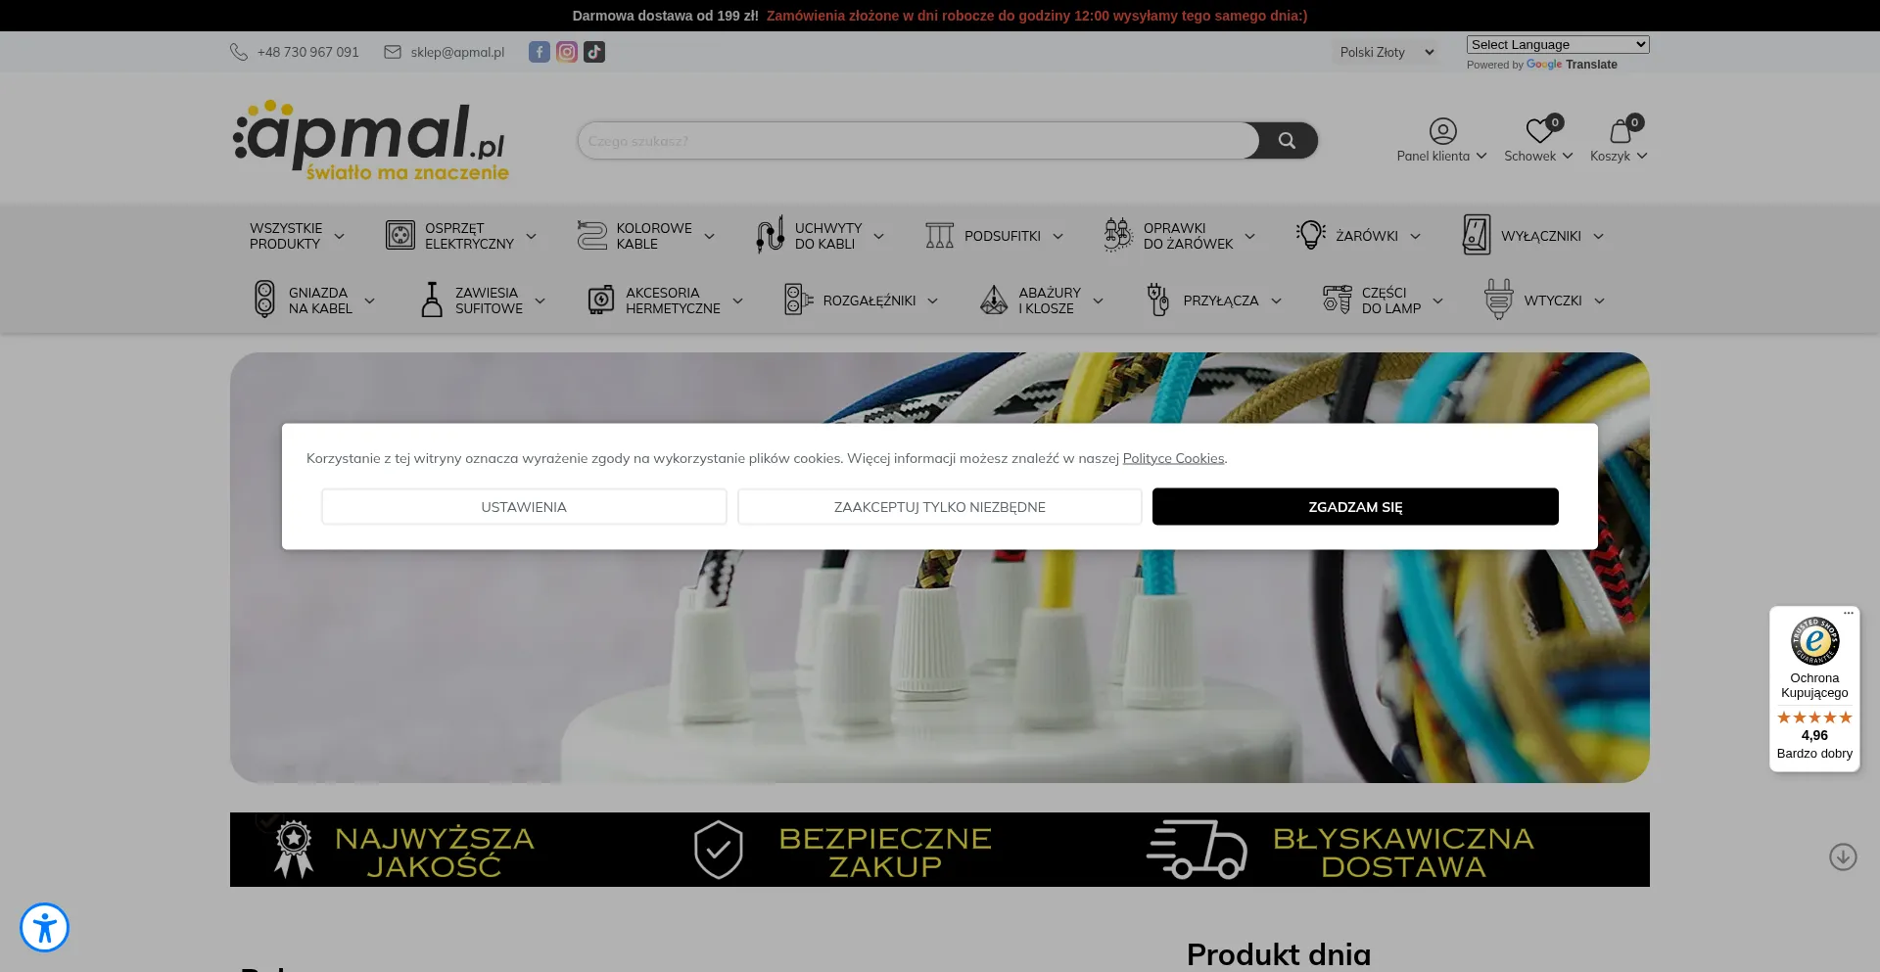This screenshot has height=972, width=1880.
Task: Click the Ustawienia cookie button
Action: (x=524, y=507)
